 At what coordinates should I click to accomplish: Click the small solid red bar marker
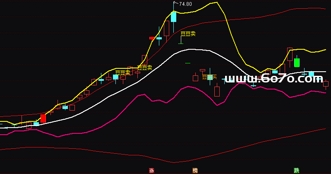(x=152, y=38)
